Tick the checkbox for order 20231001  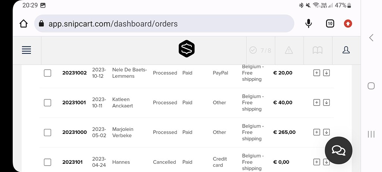(x=47, y=102)
